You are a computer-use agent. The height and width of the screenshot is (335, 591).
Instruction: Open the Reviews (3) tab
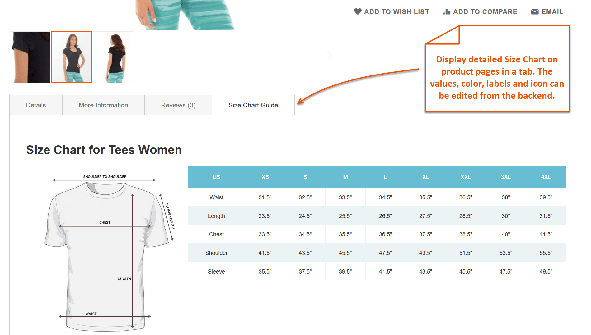[x=178, y=105]
